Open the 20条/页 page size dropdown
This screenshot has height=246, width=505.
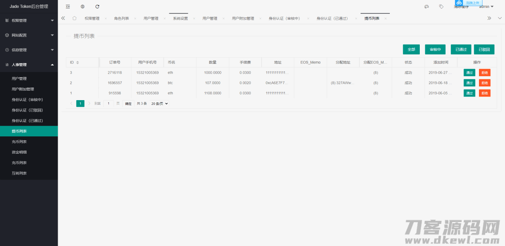click(160, 104)
